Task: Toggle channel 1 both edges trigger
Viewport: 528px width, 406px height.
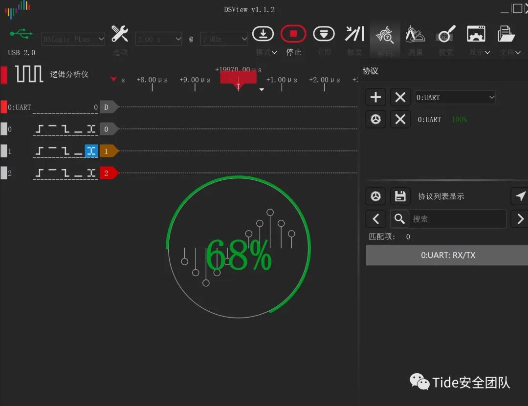Action: (x=91, y=151)
